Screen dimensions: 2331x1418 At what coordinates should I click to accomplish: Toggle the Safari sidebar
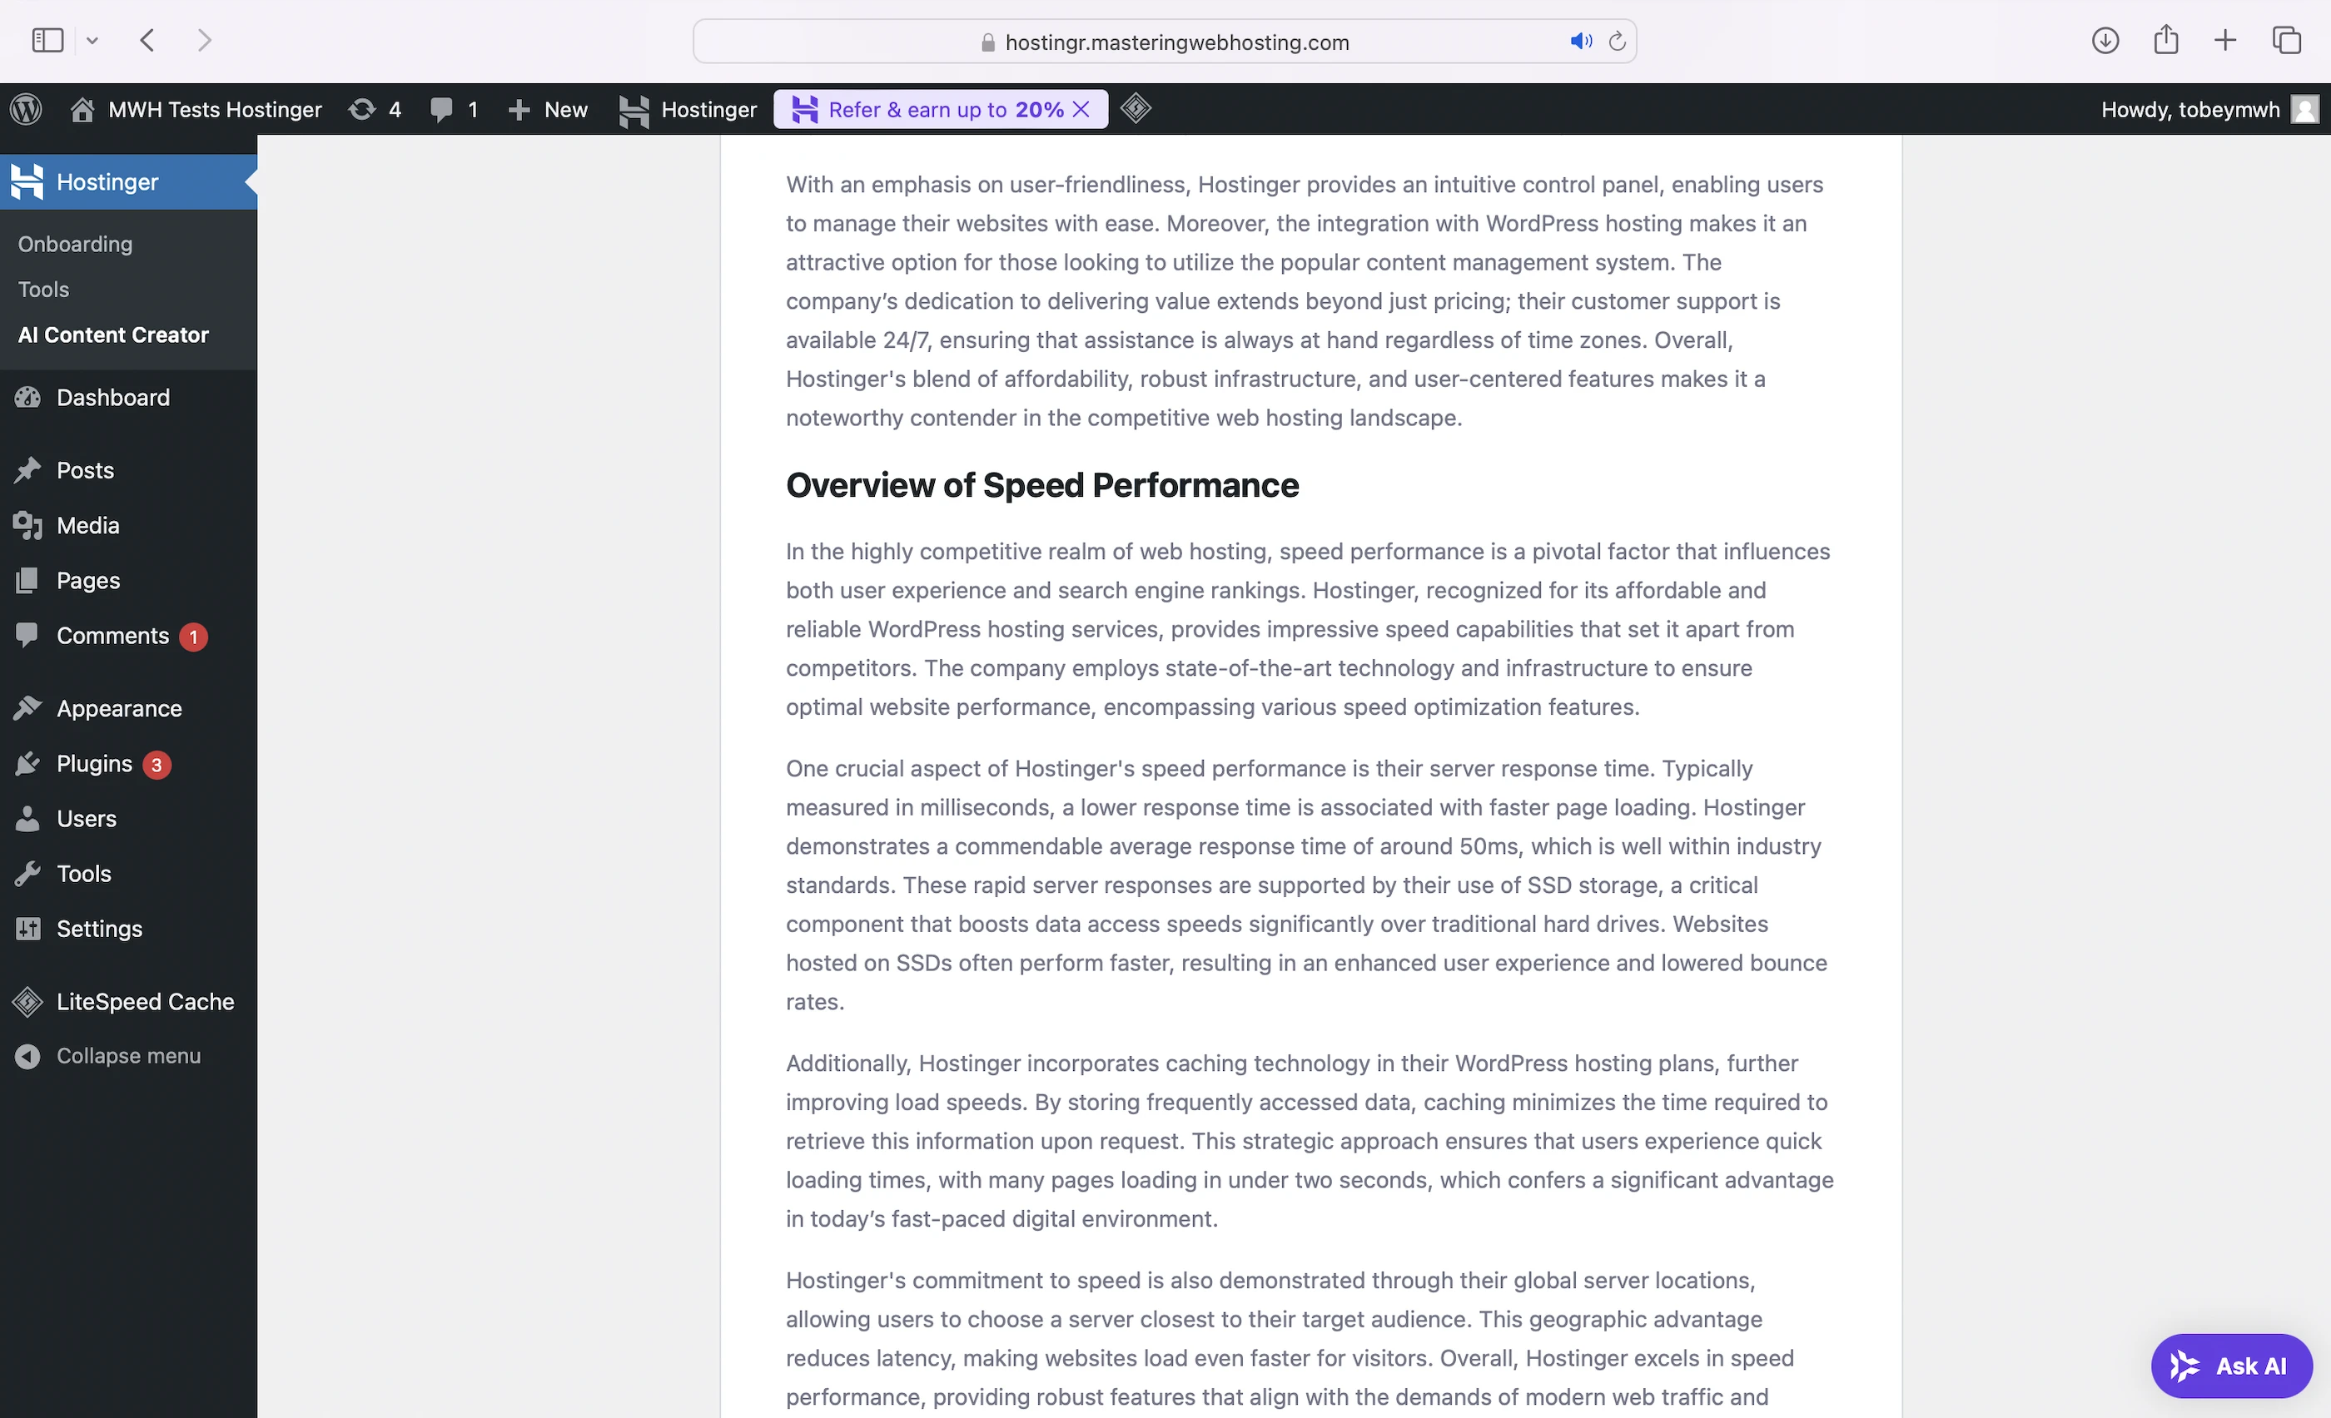[47, 41]
